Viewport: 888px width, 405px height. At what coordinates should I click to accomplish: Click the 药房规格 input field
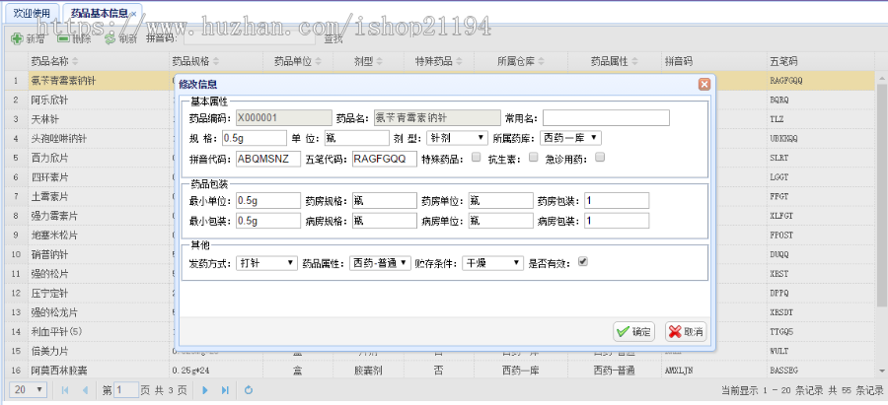[x=385, y=200]
